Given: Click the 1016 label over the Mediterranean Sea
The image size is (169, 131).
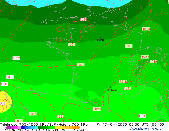Looking at the screenshot, I should 142,116.
